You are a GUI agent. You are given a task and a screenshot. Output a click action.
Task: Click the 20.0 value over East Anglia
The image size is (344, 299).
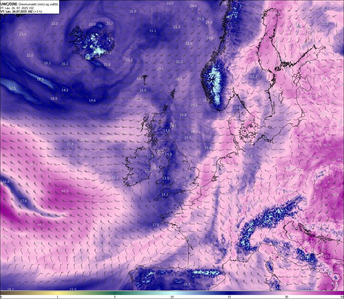[189, 178]
